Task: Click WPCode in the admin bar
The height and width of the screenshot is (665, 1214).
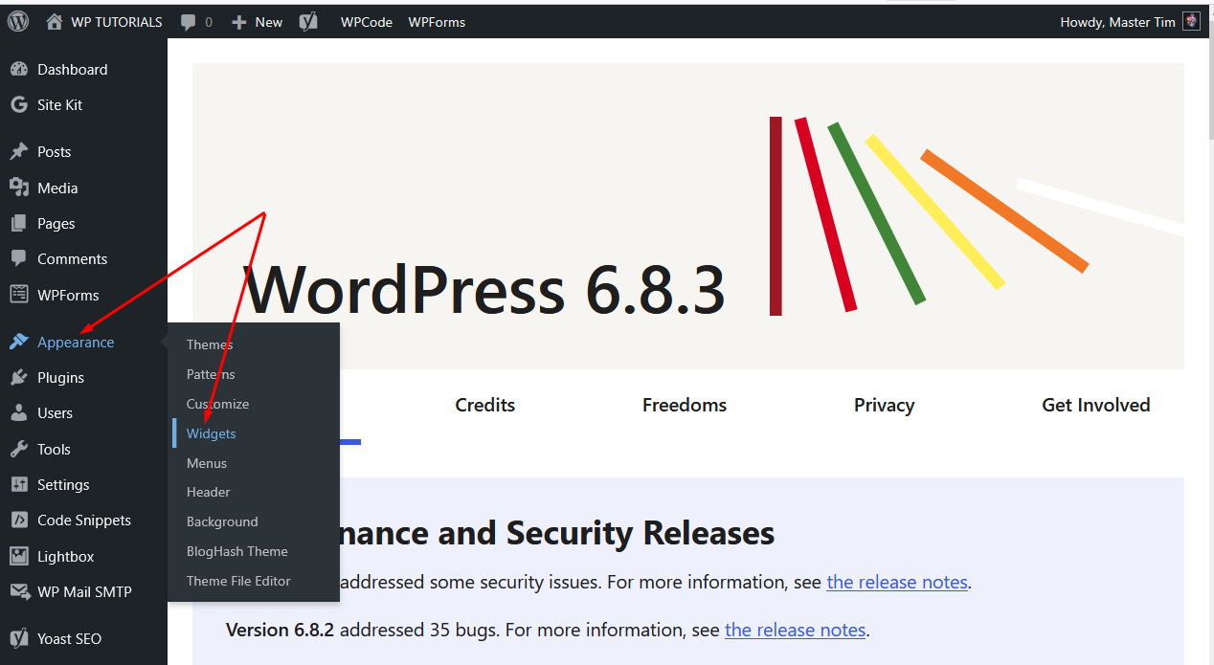Action: tap(366, 22)
